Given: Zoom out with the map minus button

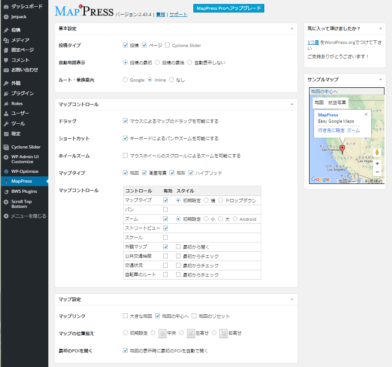Looking at the screenshot, I should pos(377,172).
